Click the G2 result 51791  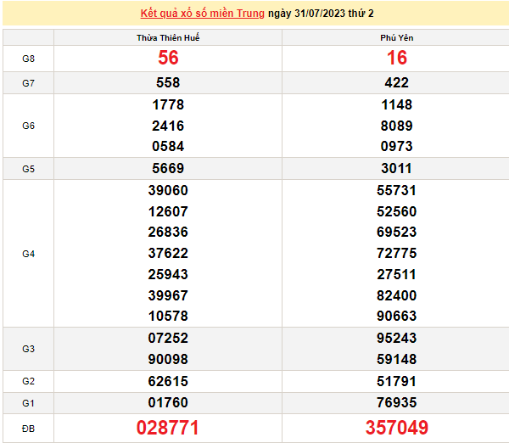tap(396, 381)
